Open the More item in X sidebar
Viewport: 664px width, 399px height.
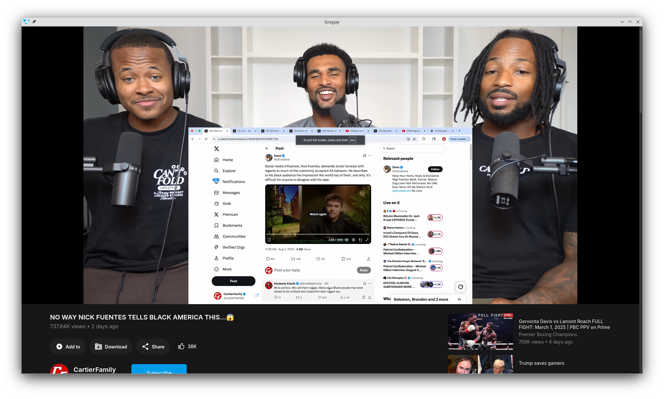pyautogui.click(x=227, y=269)
